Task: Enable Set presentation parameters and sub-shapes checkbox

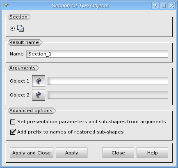Action: [x=13, y=122]
